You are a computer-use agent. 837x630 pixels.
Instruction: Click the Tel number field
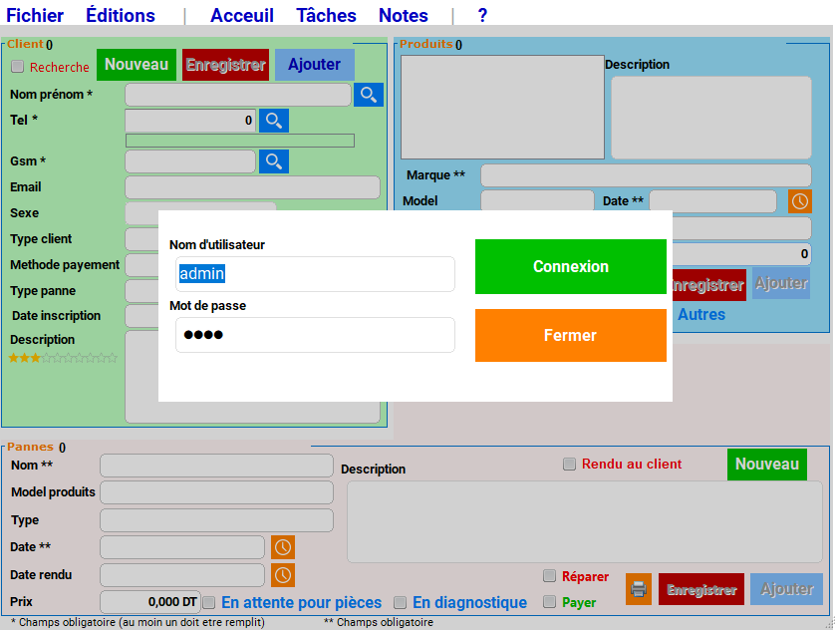click(x=190, y=121)
